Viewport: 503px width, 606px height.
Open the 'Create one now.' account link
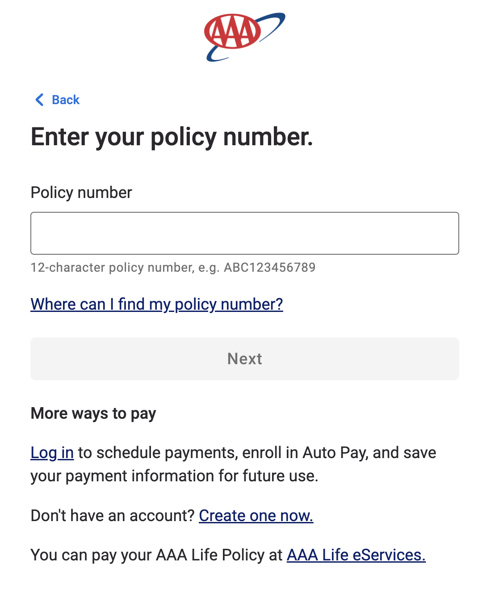pos(256,516)
